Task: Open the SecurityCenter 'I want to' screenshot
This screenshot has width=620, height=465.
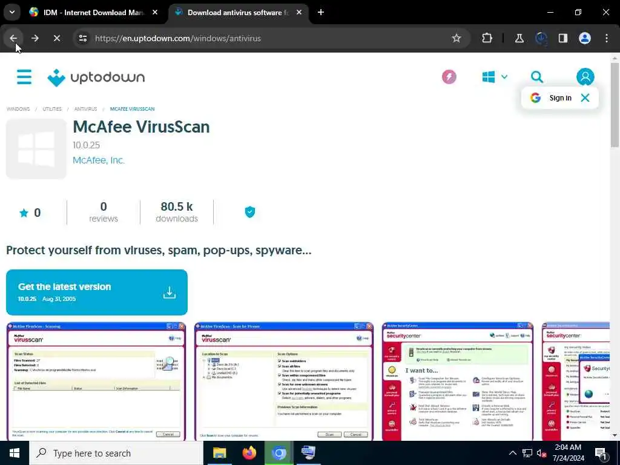Action: [x=458, y=381]
